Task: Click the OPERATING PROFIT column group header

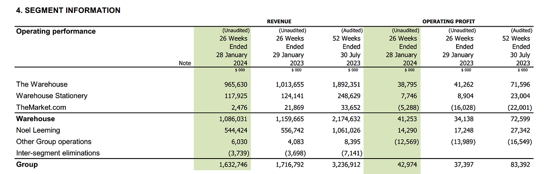Action: (x=449, y=21)
